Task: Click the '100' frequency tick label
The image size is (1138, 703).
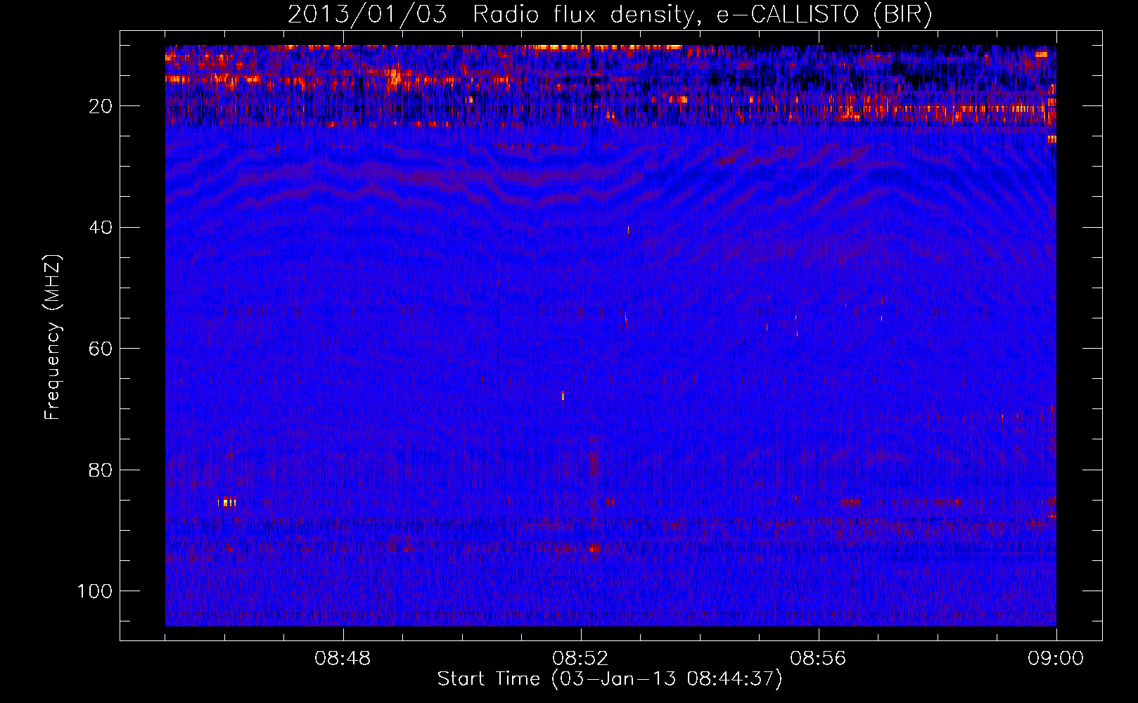Action: coord(96,591)
